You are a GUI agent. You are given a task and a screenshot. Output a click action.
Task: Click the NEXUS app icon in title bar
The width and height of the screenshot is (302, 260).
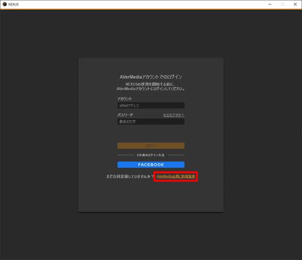click(5, 4)
